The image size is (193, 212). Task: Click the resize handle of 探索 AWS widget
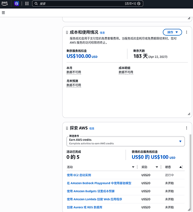click(189, 209)
